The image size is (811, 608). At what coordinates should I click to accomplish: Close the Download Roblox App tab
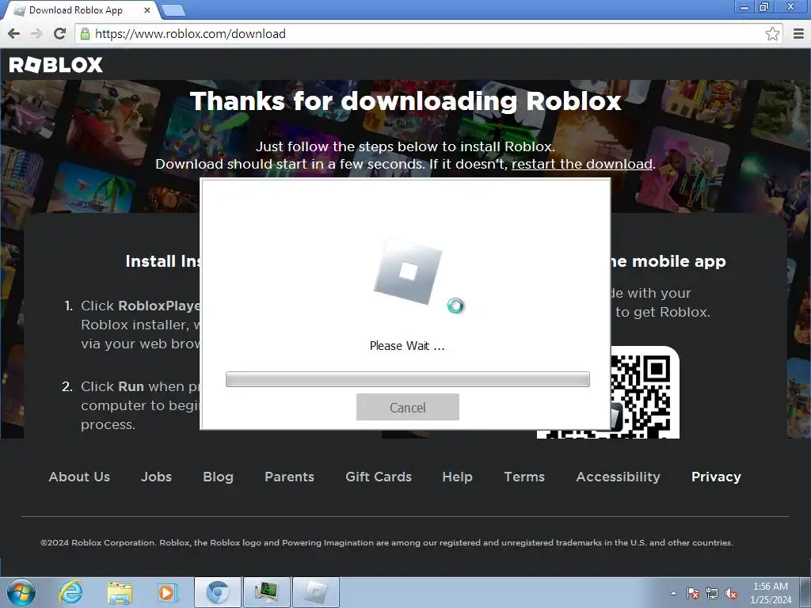click(147, 10)
